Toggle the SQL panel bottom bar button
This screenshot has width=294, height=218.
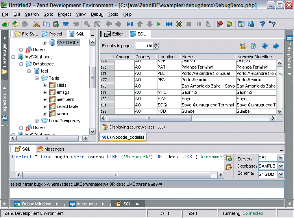click(127, 204)
